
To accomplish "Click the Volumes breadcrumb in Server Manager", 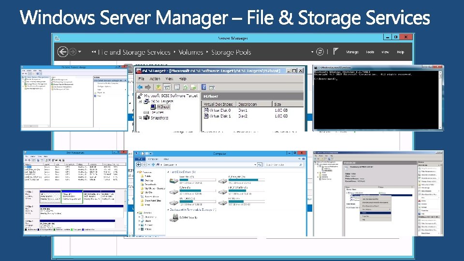I will tap(191, 52).
